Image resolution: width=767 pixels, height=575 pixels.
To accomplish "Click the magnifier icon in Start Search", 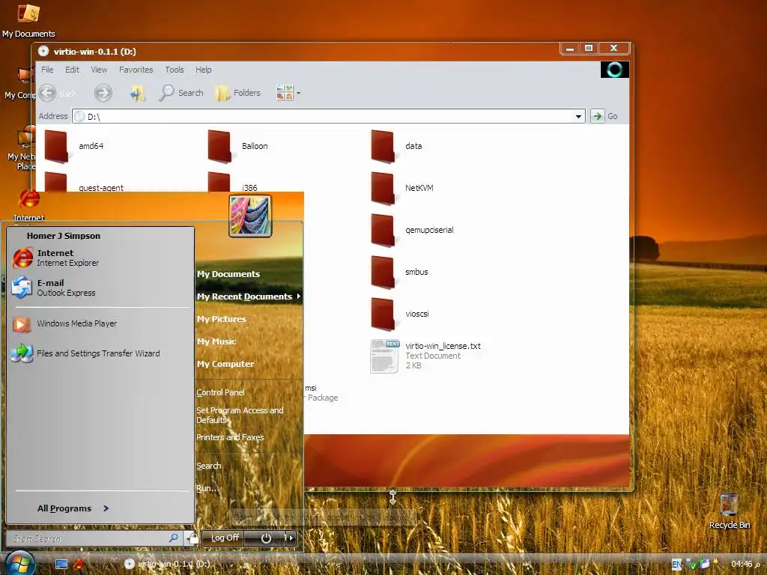I will point(174,538).
